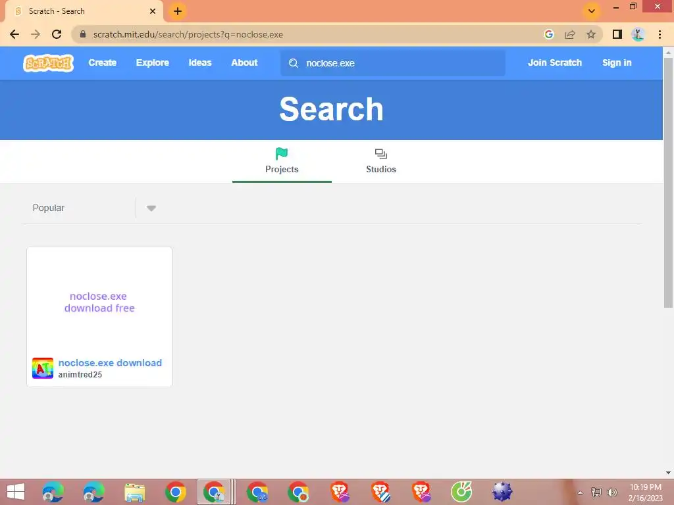
Task: Click the Google icon in the address bar
Action: click(x=549, y=34)
